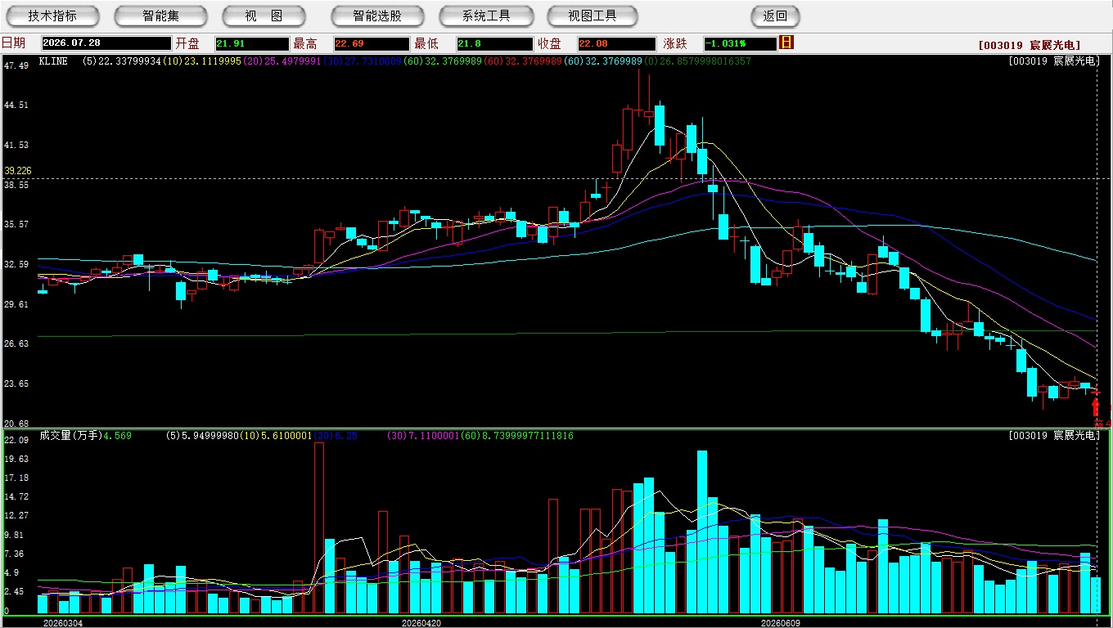This screenshot has height=628, width=1113.
Task: Click the 47.49 price axis label
Action: coord(16,65)
